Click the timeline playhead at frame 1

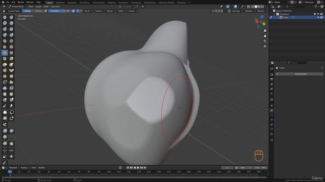(10, 172)
